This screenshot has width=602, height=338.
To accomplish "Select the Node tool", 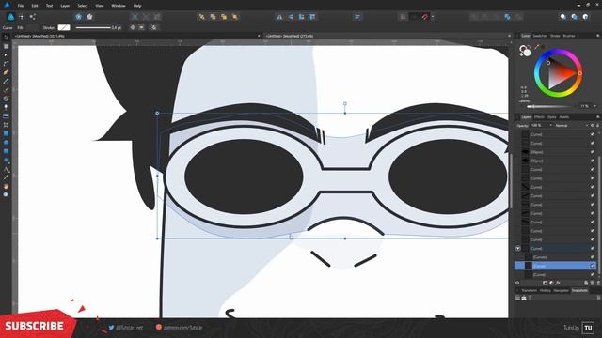I will pyautogui.click(x=6, y=55).
